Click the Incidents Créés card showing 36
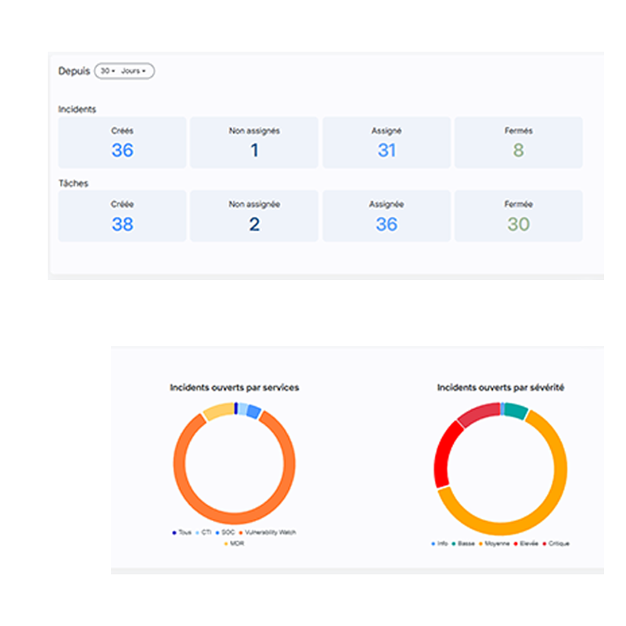This screenshot has height=626, width=626. (x=122, y=142)
